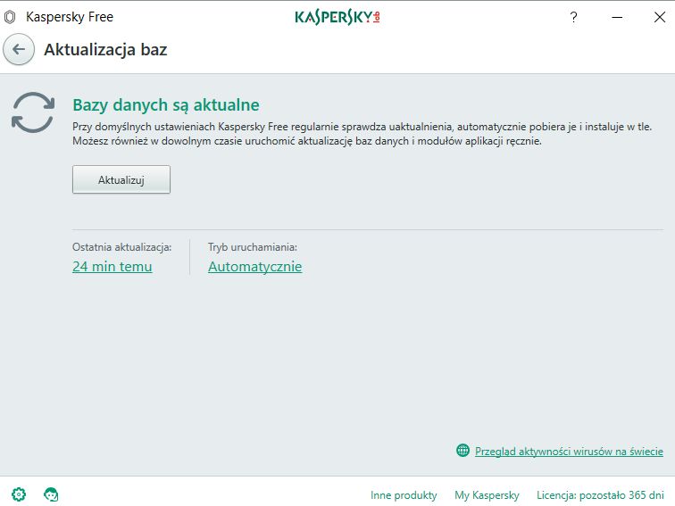Screen dimensions: 675x506
Task: Click the Kaspersky Lab logo
Action: [x=337, y=17]
